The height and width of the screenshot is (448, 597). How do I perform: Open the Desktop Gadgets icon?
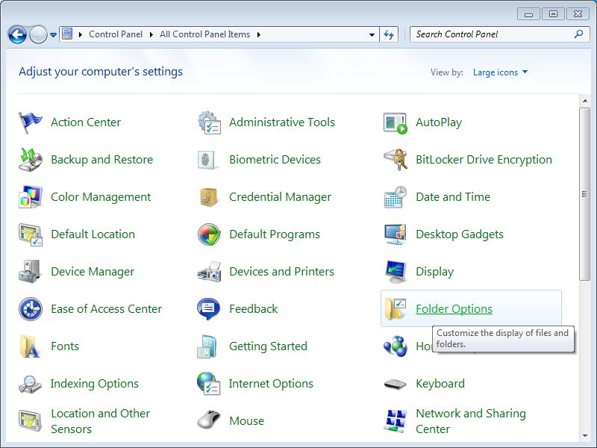[396, 234]
